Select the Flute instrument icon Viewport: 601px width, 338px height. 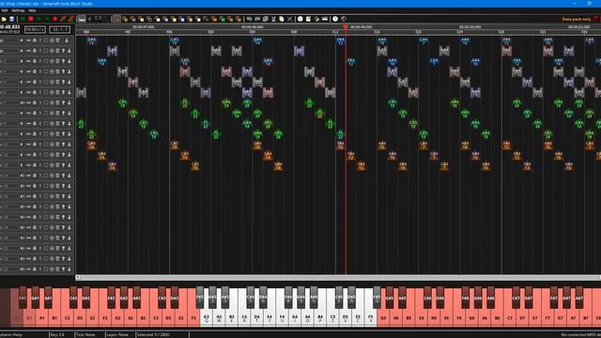pyautogui.click(x=165, y=19)
